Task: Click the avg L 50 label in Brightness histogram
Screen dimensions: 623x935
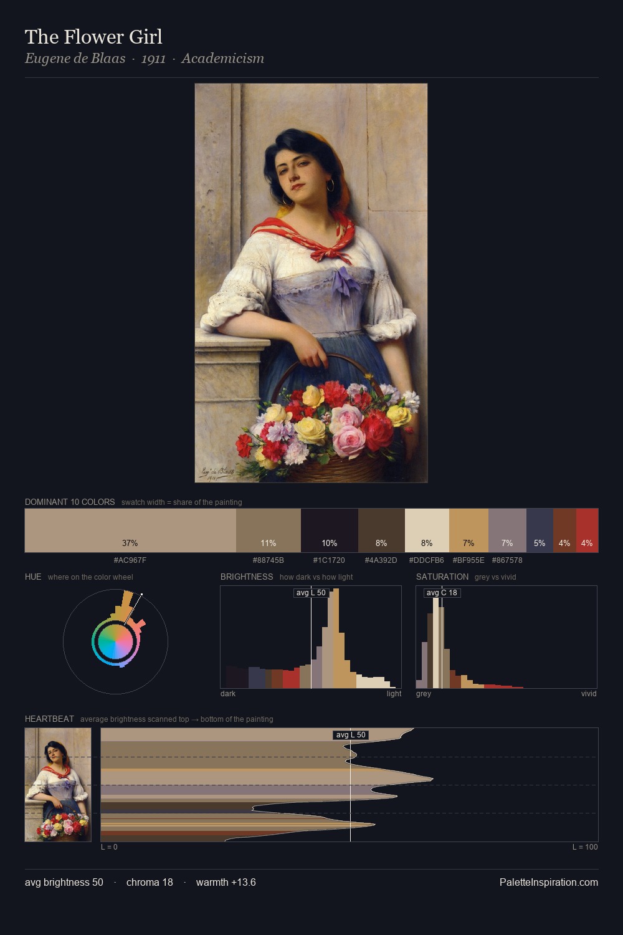Action: coord(311,593)
